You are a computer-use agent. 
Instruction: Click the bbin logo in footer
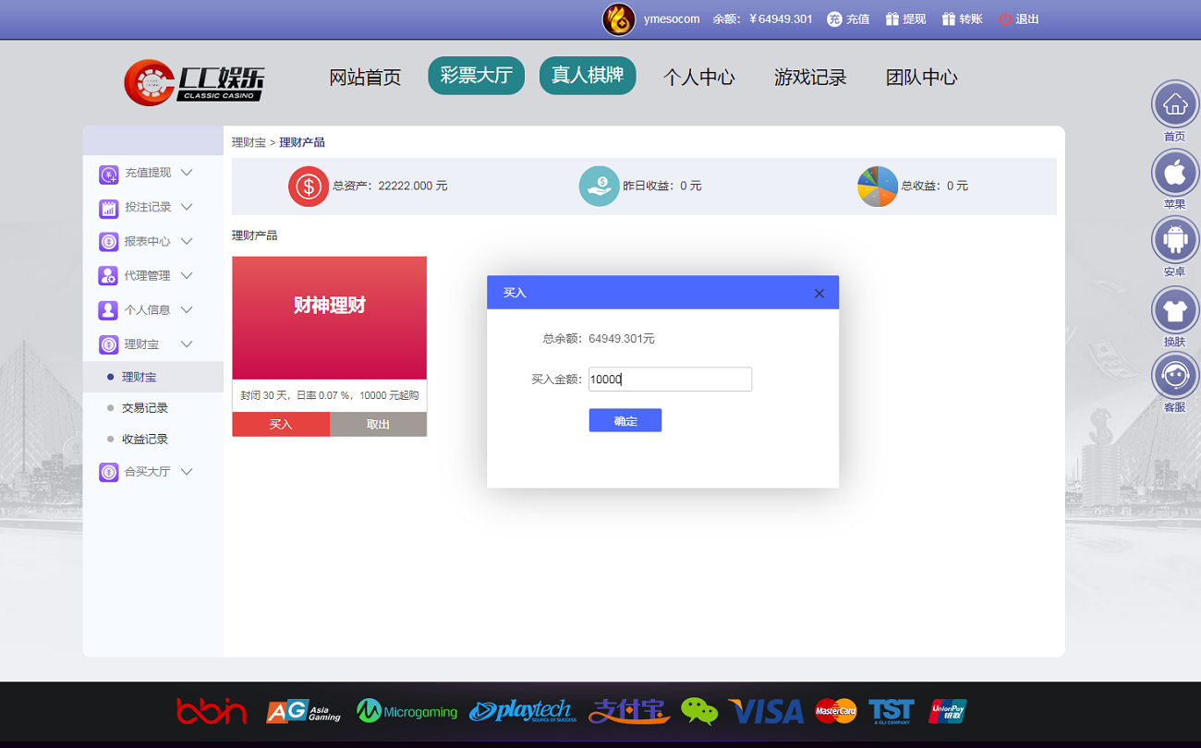(212, 711)
